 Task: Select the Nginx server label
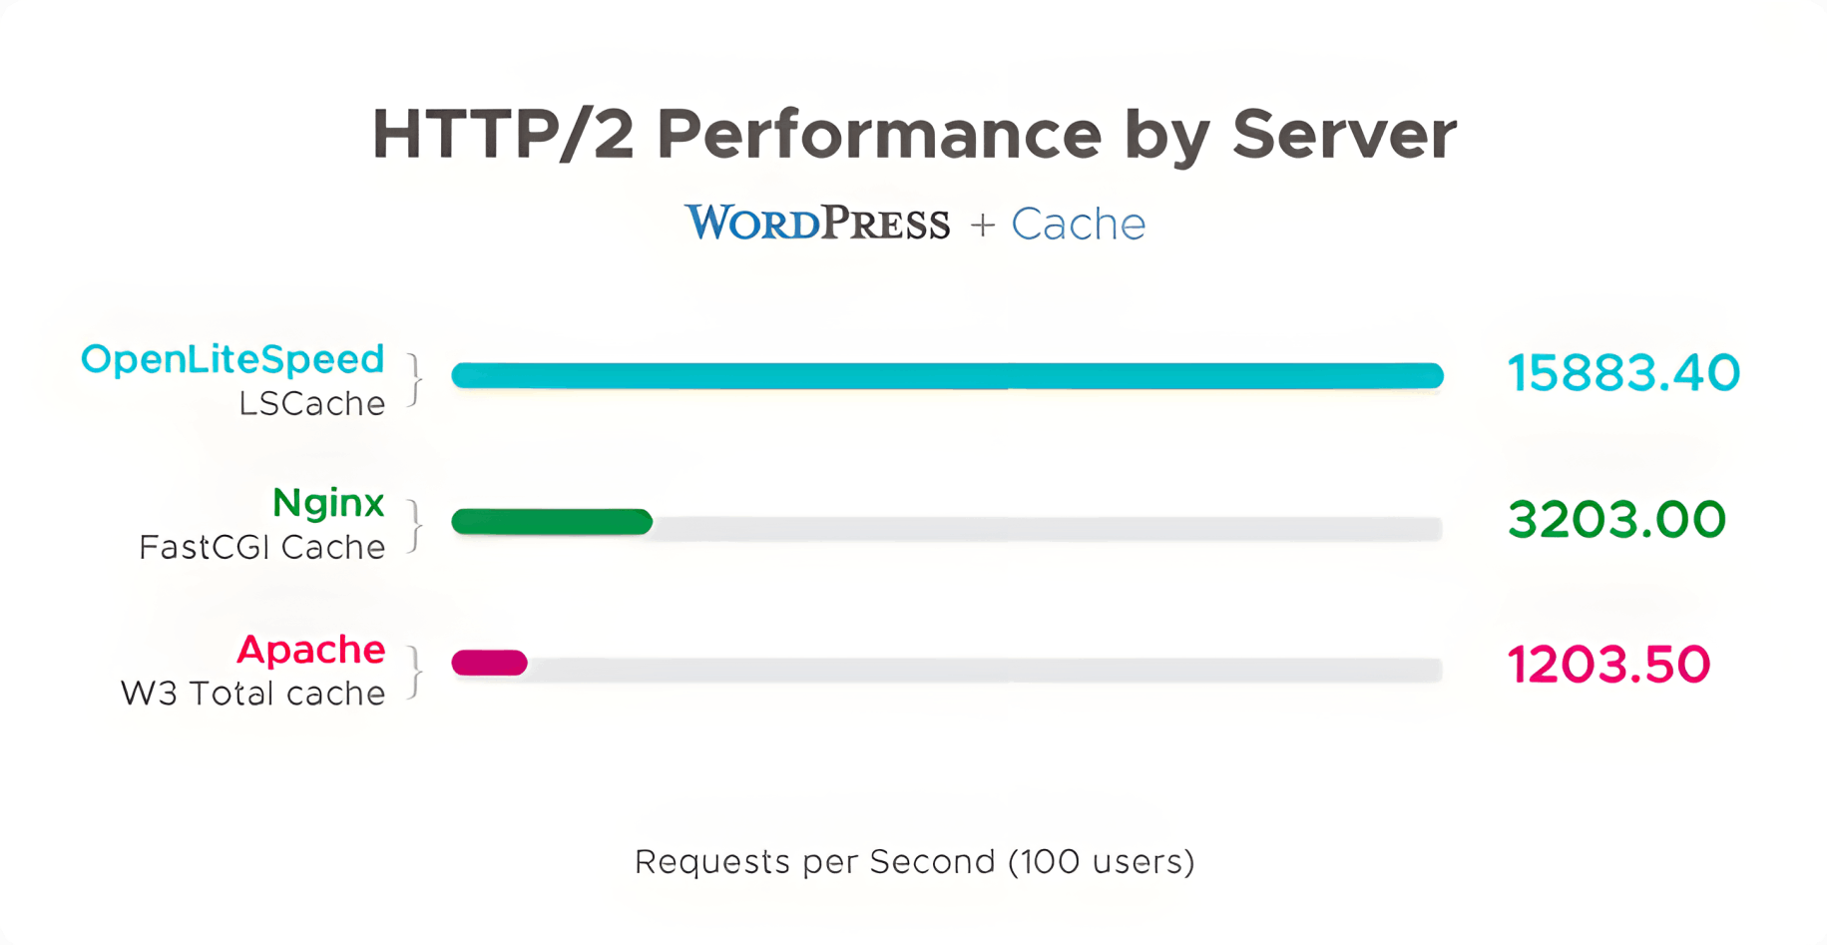click(x=328, y=503)
